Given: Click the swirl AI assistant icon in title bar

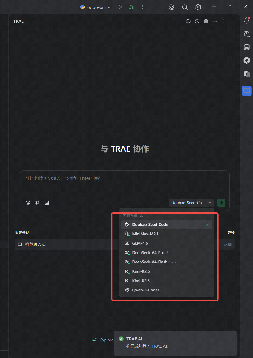Looking at the screenshot, I should pyautogui.click(x=171, y=7).
